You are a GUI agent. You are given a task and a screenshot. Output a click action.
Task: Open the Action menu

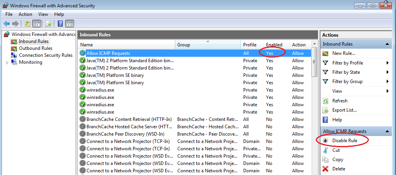point(25,14)
